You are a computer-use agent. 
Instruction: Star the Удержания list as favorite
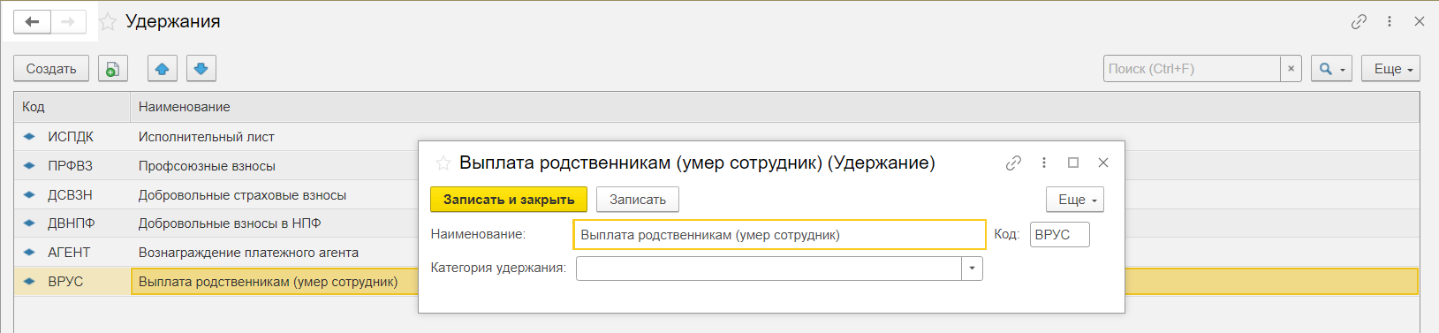click(108, 22)
